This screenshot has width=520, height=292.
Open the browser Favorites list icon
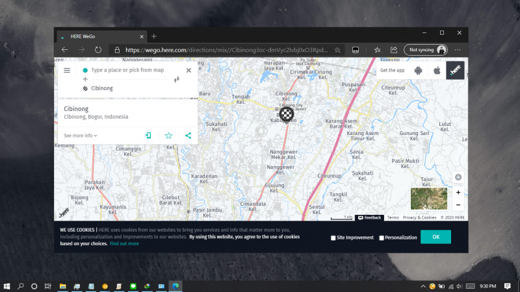[378, 50]
